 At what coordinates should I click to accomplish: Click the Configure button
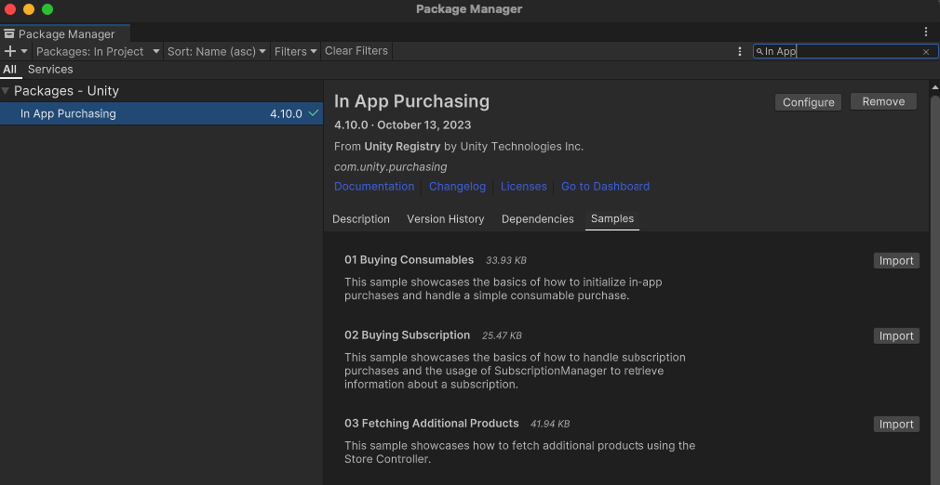point(808,102)
